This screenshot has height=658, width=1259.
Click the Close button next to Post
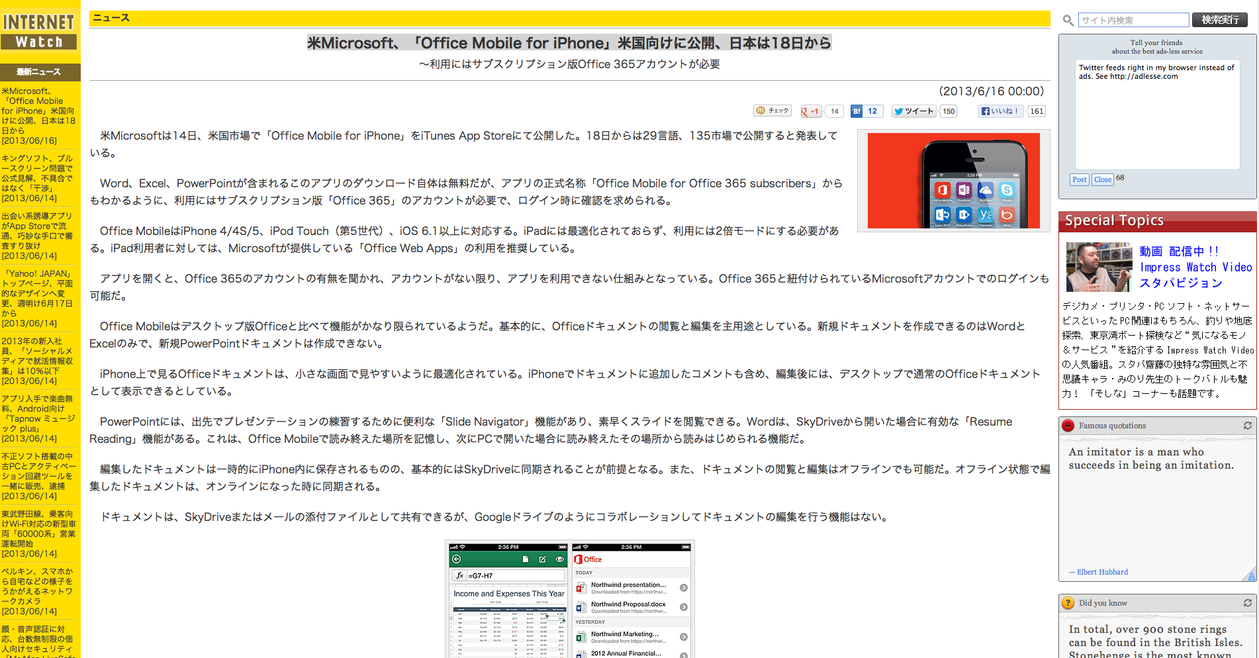(x=1102, y=179)
